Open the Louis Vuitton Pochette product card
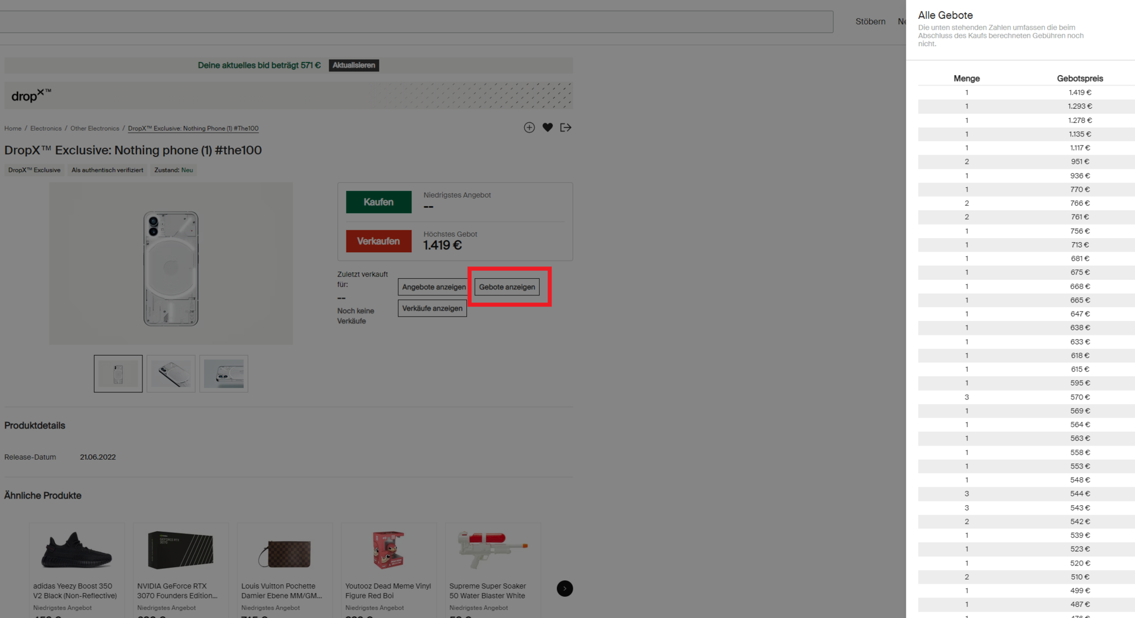 tap(284, 570)
